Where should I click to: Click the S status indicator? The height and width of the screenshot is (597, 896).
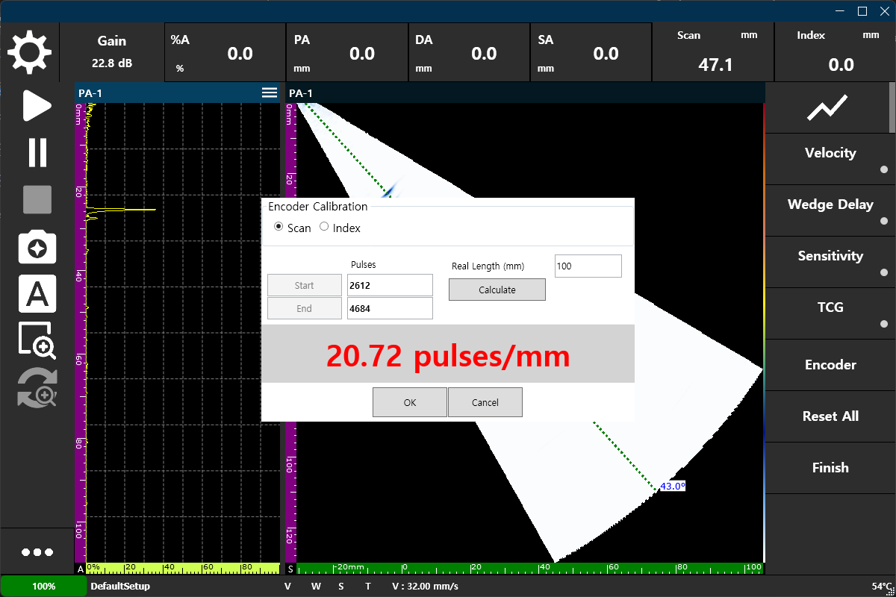pyautogui.click(x=341, y=587)
